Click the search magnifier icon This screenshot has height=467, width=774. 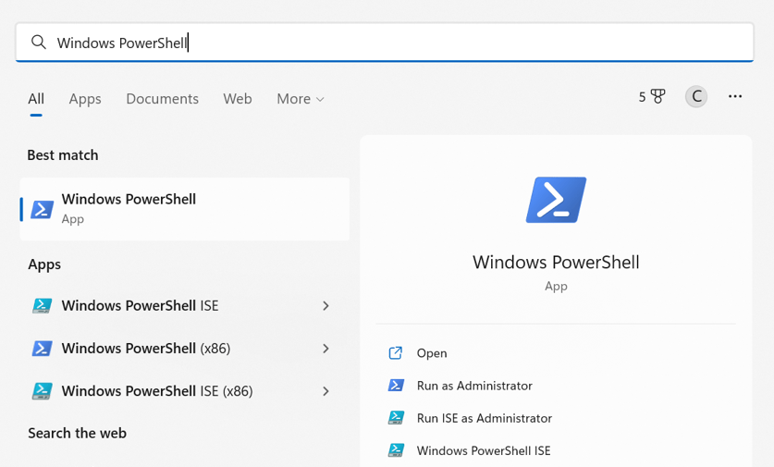click(38, 43)
